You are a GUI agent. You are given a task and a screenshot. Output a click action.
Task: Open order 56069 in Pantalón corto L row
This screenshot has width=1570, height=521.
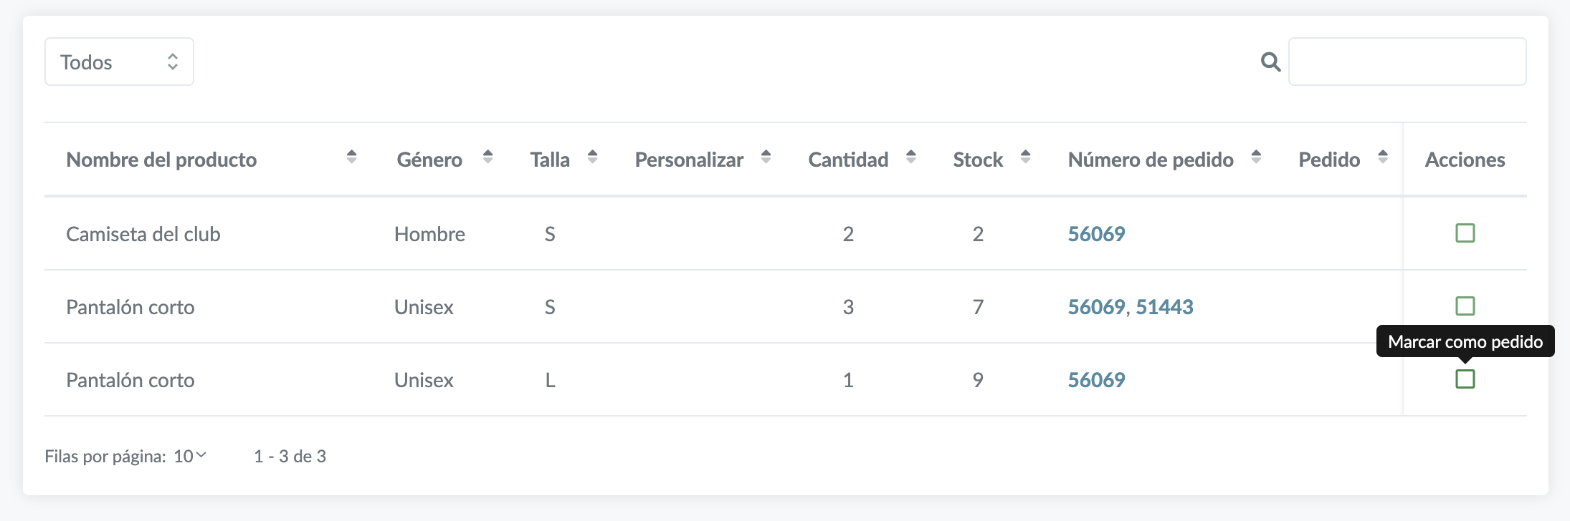[x=1096, y=380]
